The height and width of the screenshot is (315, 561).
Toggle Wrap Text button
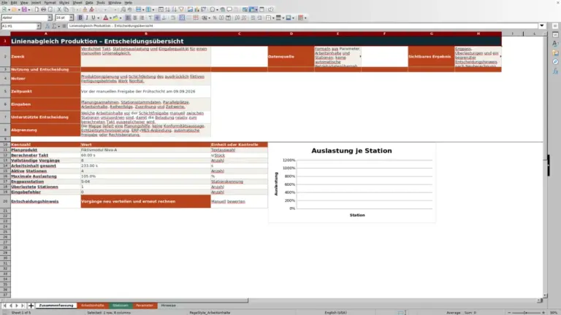(x=173, y=17)
